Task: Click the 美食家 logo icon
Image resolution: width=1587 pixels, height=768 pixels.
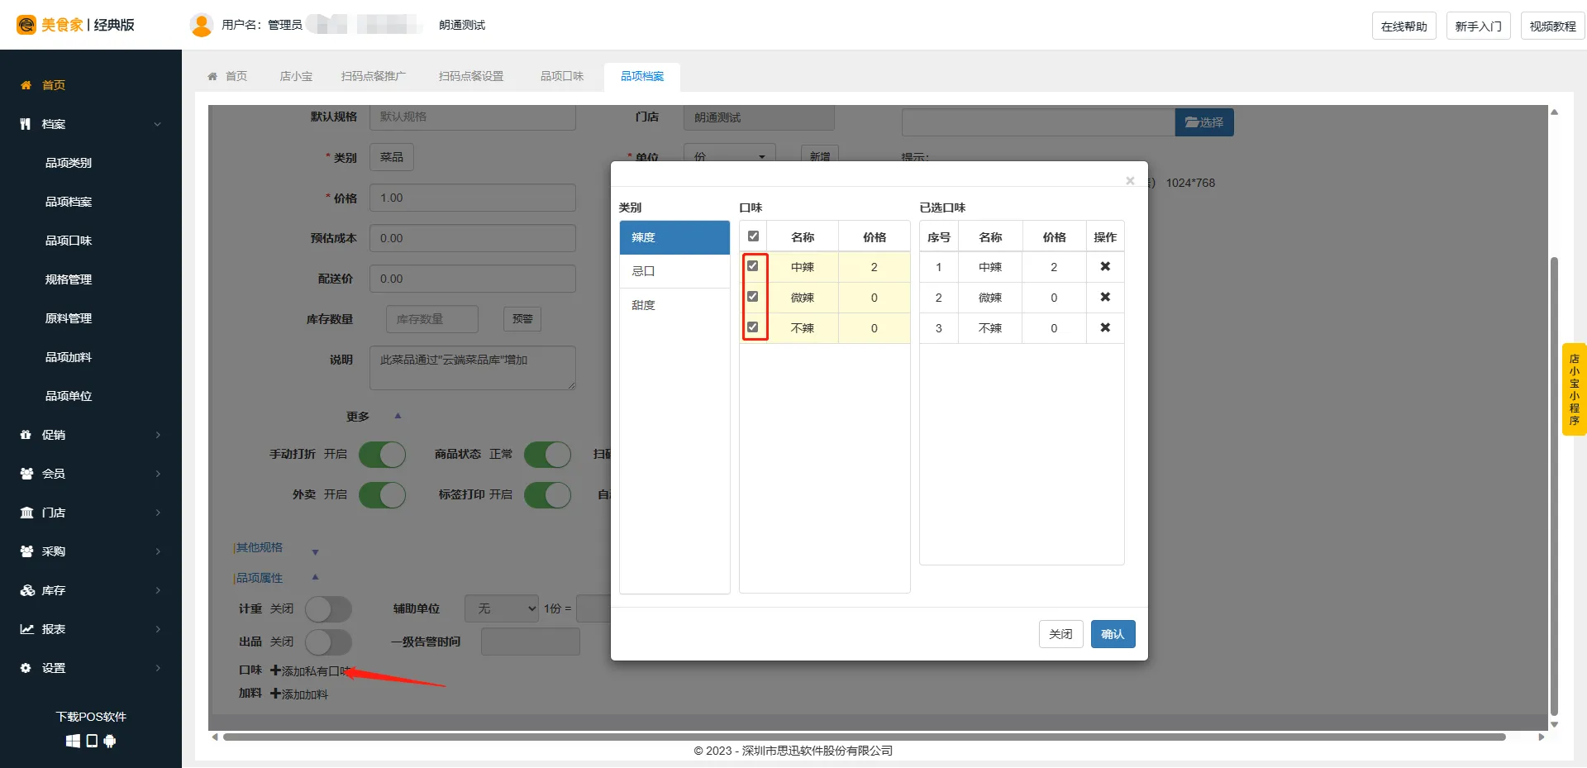Action: coord(26,25)
